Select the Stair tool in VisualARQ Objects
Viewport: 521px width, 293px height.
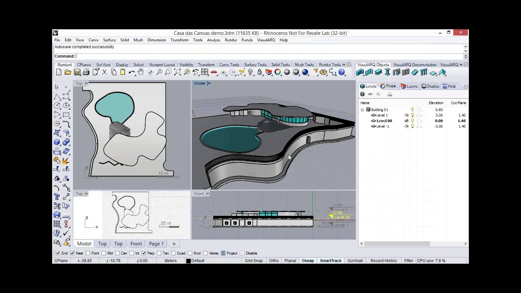point(415,73)
